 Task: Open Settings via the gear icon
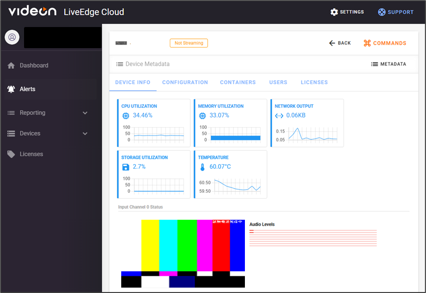coord(334,12)
